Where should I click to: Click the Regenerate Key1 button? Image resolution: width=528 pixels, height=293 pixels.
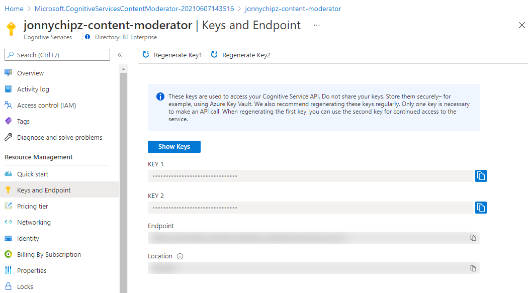pyautogui.click(x=172, y=55)
